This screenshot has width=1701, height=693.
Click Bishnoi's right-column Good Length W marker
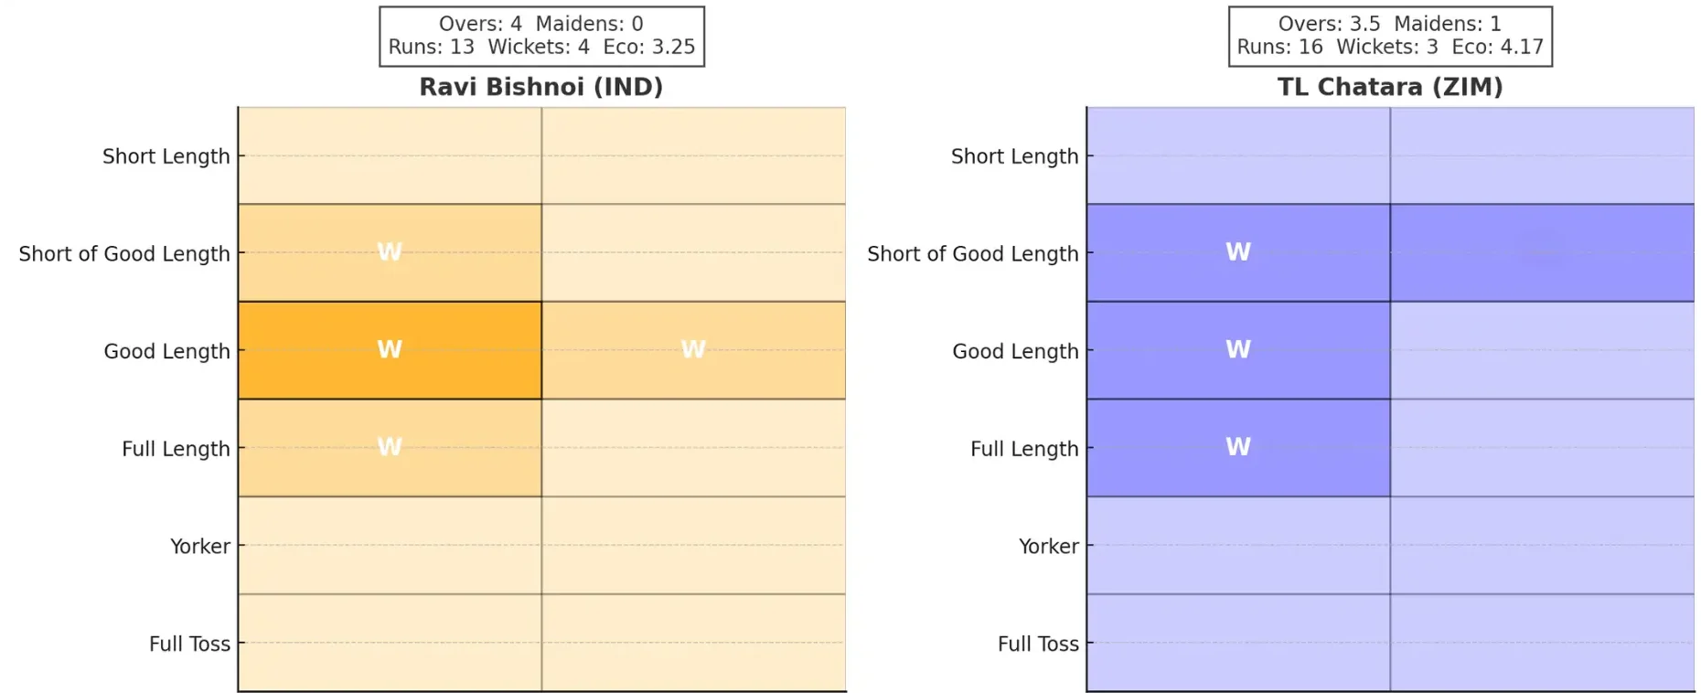693,349
